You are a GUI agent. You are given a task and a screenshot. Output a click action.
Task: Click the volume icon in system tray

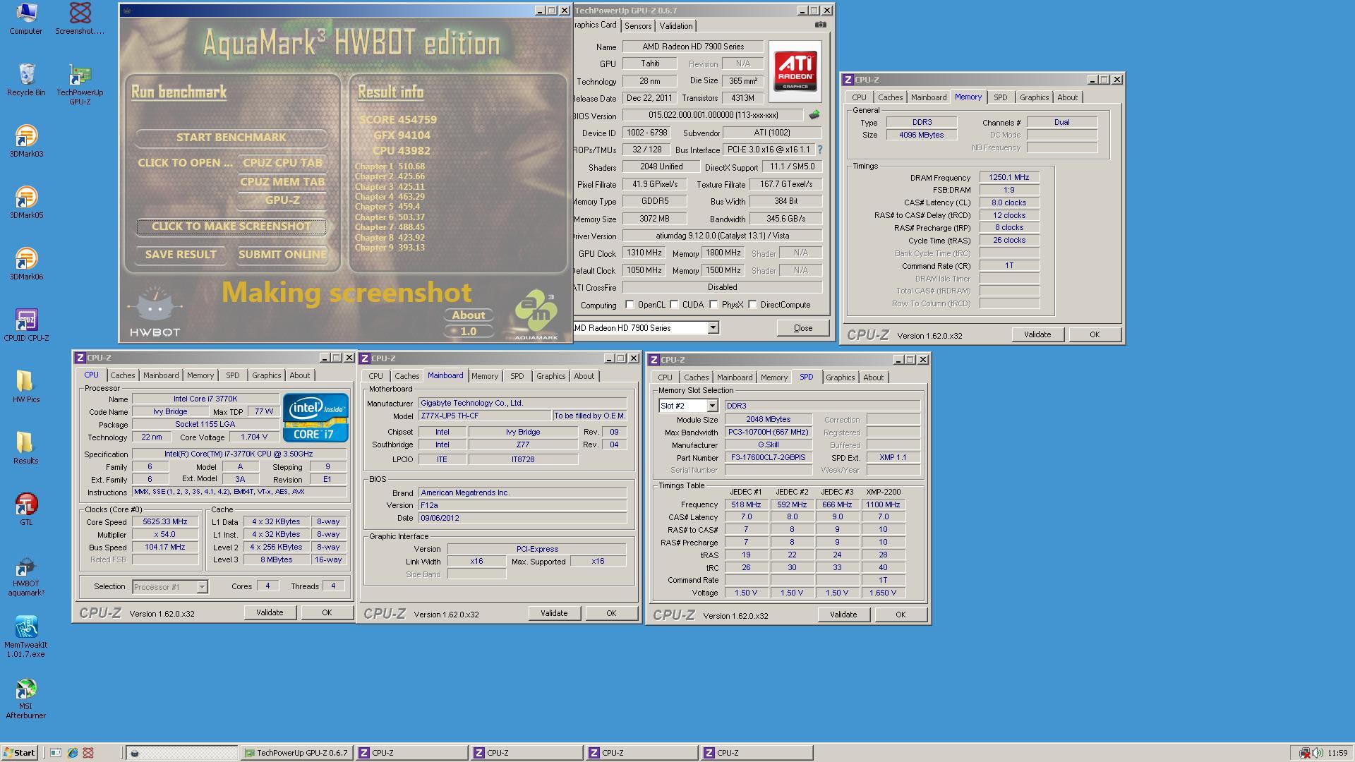[x=1317, y=754]
